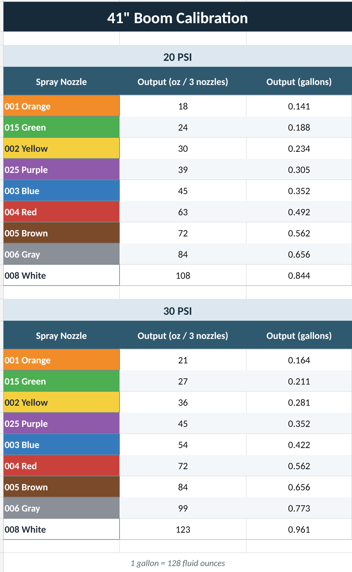Select the 015 Green cell under 20 PSI

pos(61,127)
